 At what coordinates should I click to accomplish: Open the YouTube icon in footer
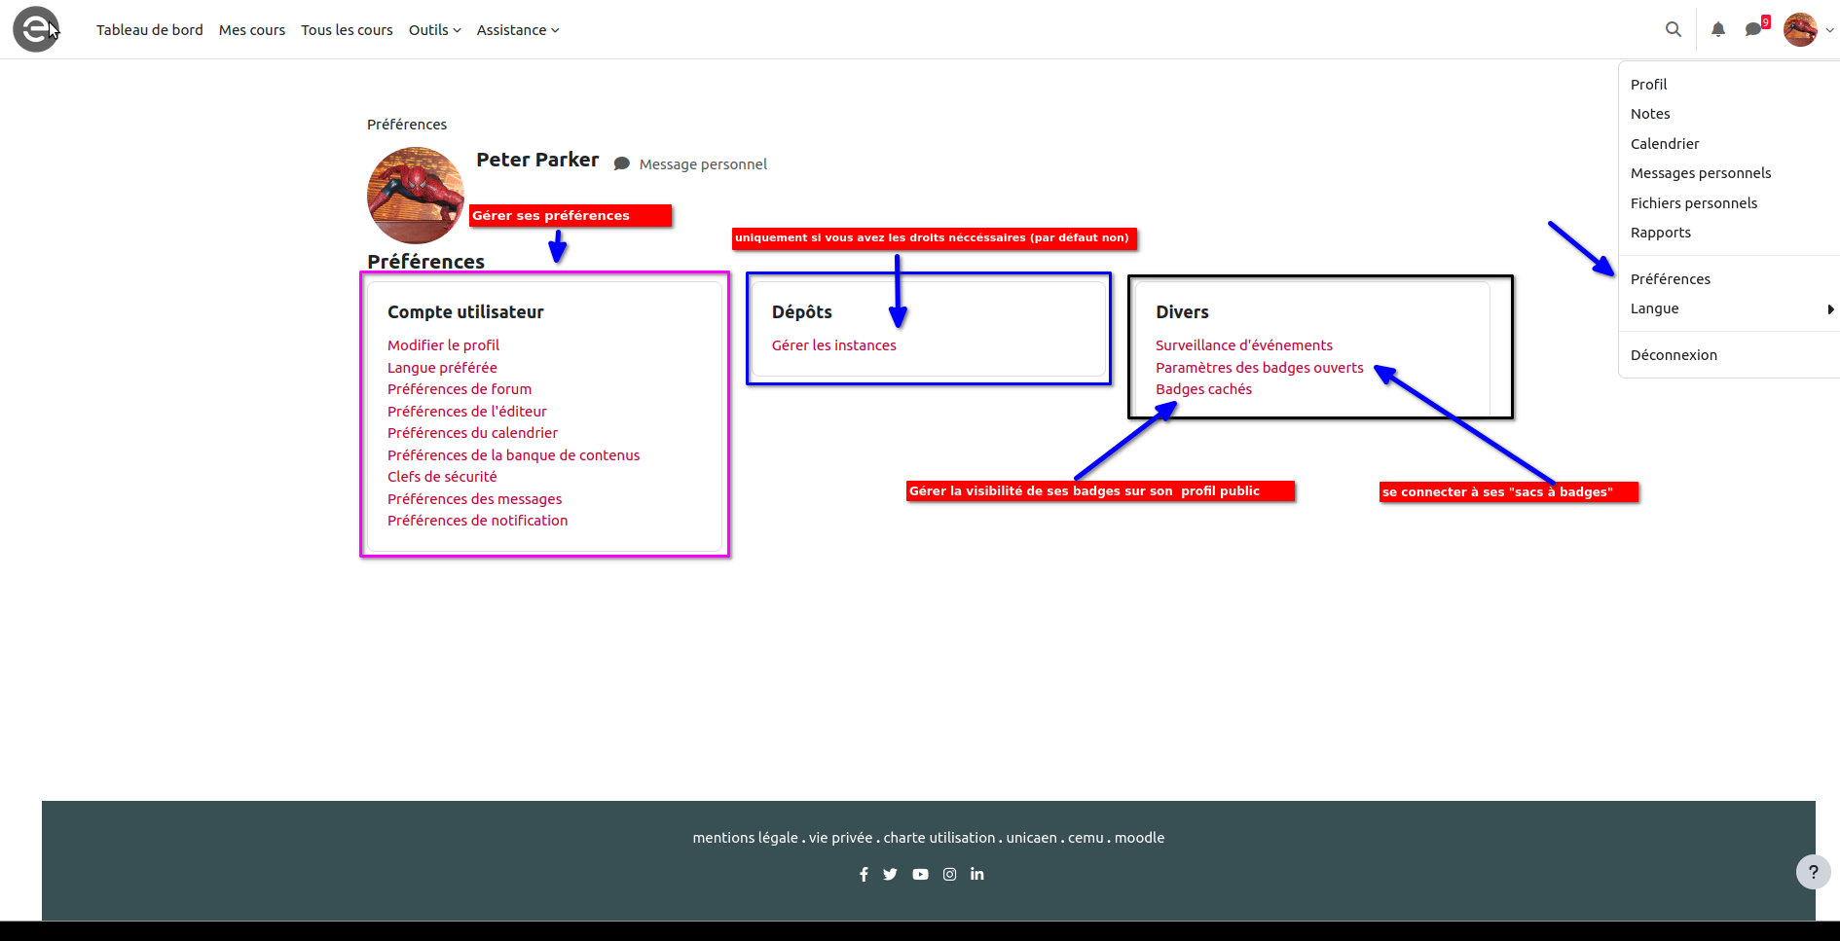click(920, 874)
